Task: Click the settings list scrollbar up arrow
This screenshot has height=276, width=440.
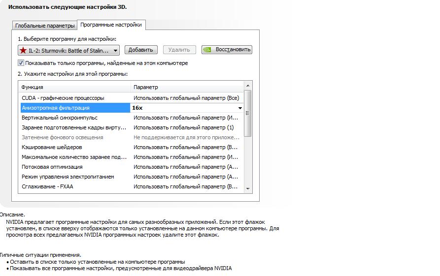Action: pyautogui.click(x=248, y=86)
